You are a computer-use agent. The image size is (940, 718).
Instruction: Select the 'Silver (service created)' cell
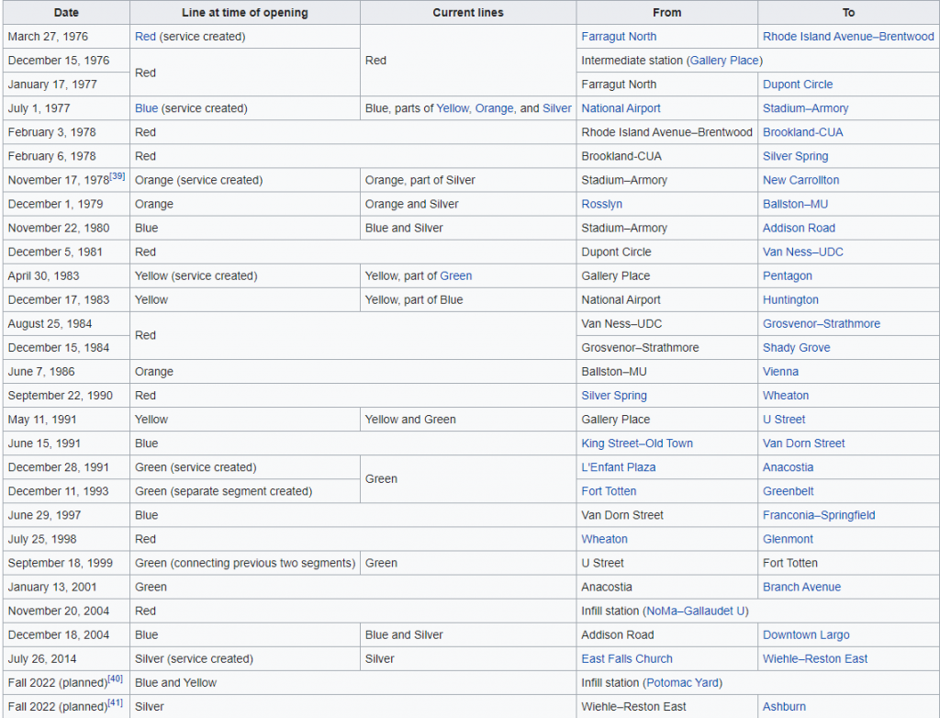(x=244, y=660)
